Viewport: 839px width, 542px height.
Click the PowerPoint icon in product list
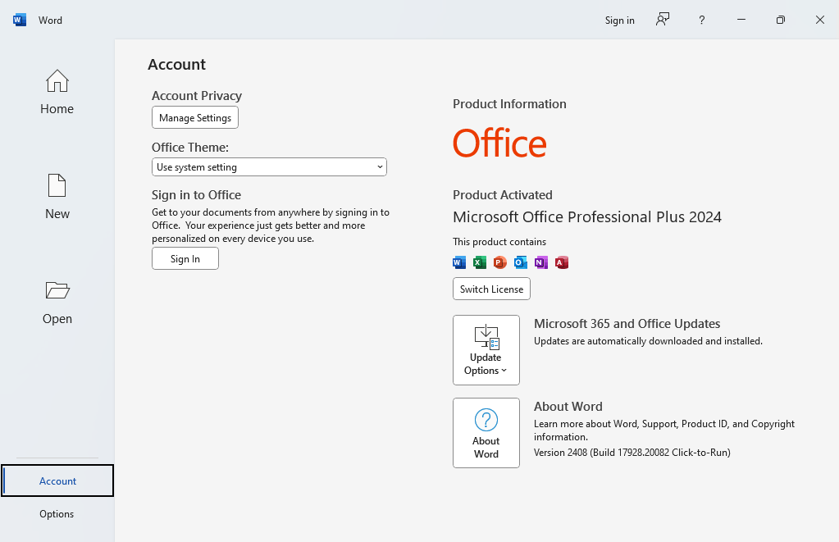coord(500,262)
